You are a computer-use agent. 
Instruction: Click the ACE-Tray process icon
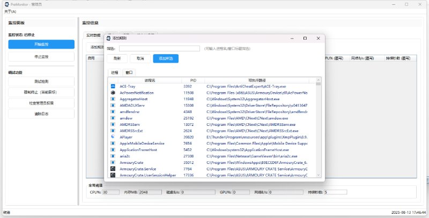(113, 86)
